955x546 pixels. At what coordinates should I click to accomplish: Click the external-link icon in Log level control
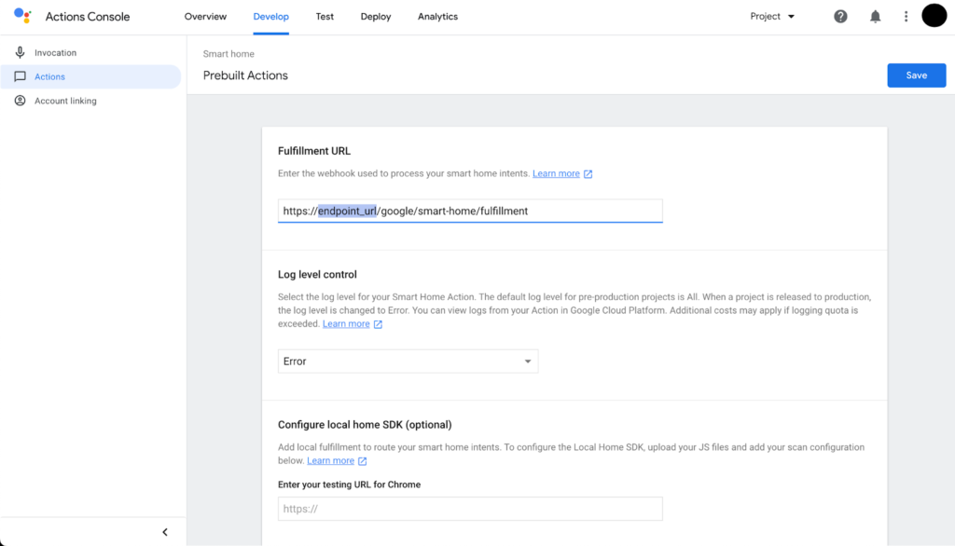tap(378, 323)
